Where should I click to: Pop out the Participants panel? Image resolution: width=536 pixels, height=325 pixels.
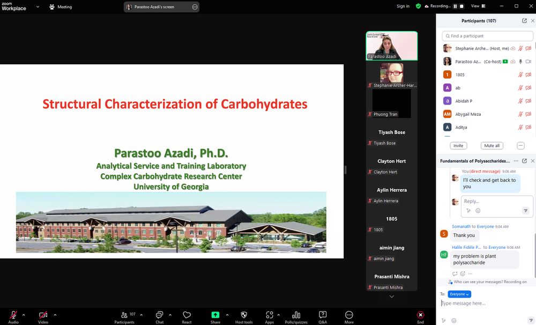[524, 21]
